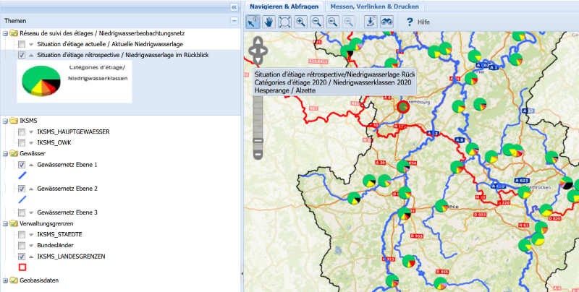Screen dimensions: 579x292
Task: Go to previous map view
Action: pos(333,22)
